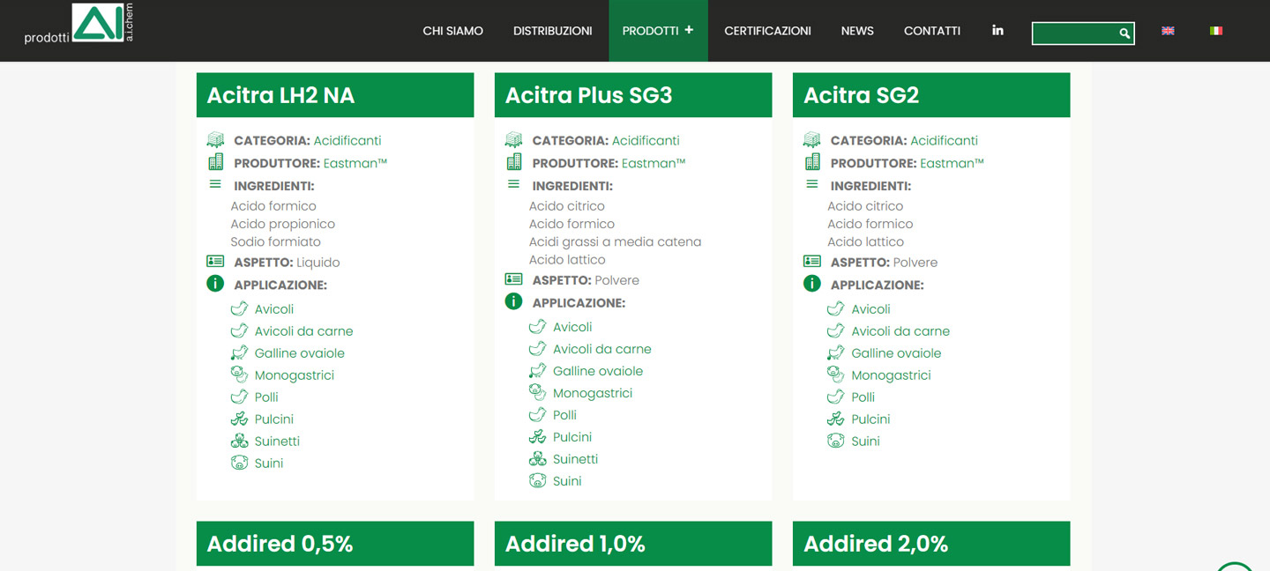The width and height of the screenshot is (1270, 571).
Task: Click Suini pig icon in Acitra SG2
Action: (835, 441)
